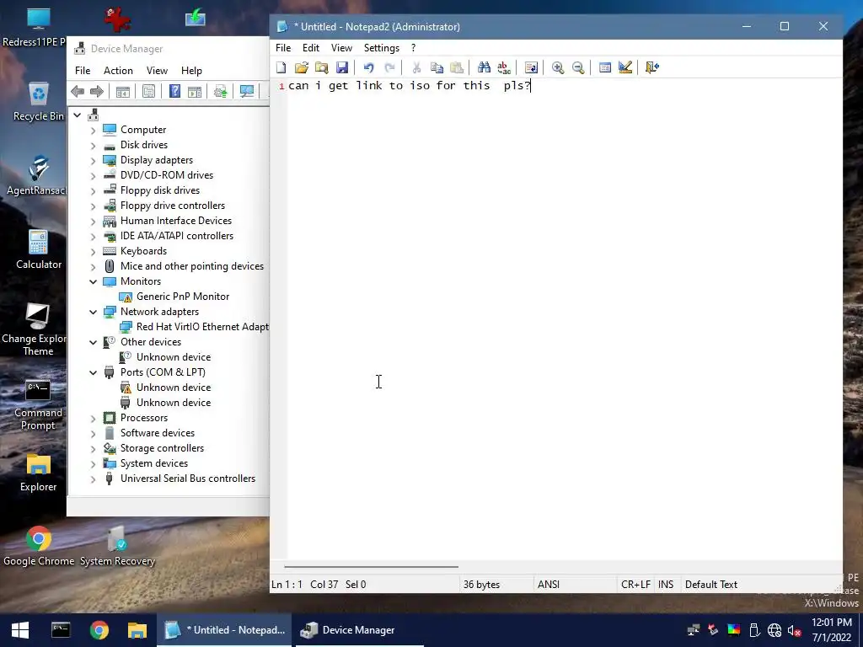Open Google Chrome from the taskbar

(99, 630)
